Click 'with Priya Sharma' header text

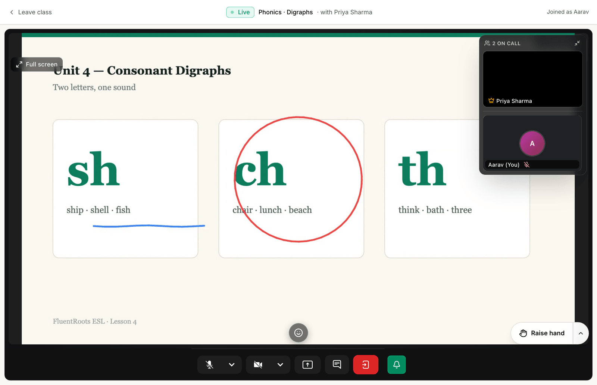(x=346, y=12)
